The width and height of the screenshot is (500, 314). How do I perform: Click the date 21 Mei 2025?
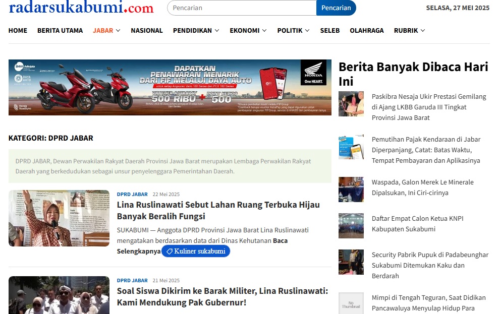coord(166,281)
